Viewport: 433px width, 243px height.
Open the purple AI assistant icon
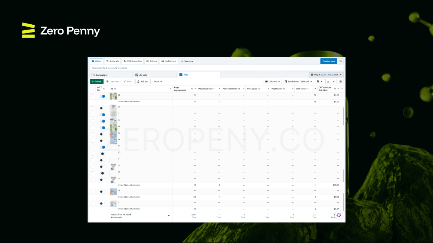[338, 215]
